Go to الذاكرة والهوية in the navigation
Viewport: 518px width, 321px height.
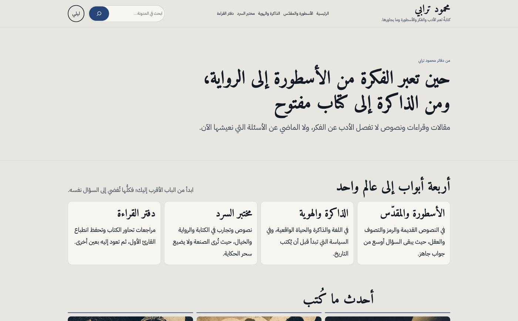click(x=269, y=14)
